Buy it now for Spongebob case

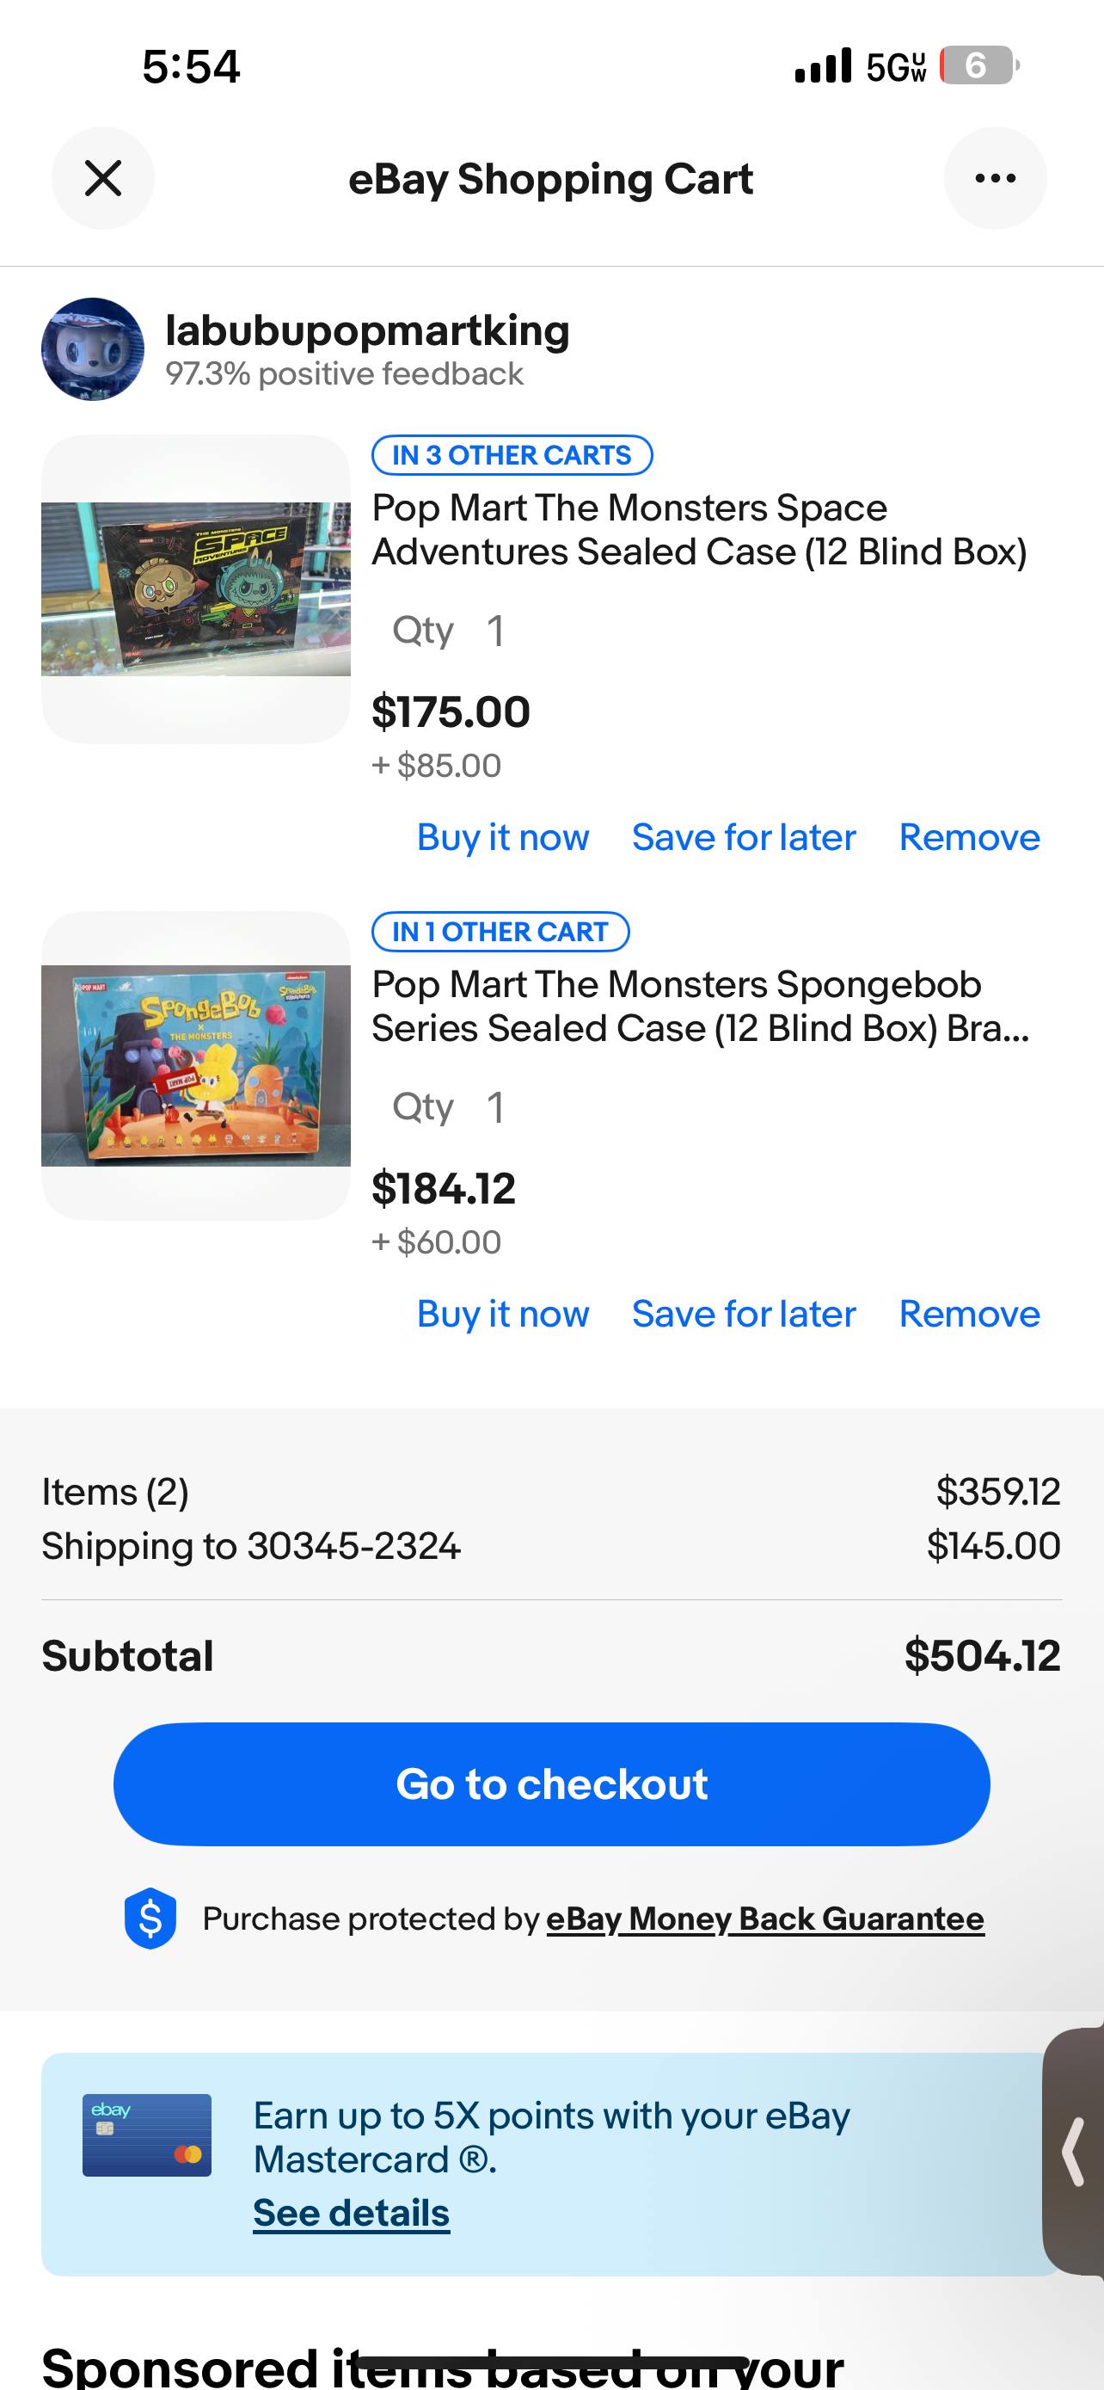point(502,1314)
